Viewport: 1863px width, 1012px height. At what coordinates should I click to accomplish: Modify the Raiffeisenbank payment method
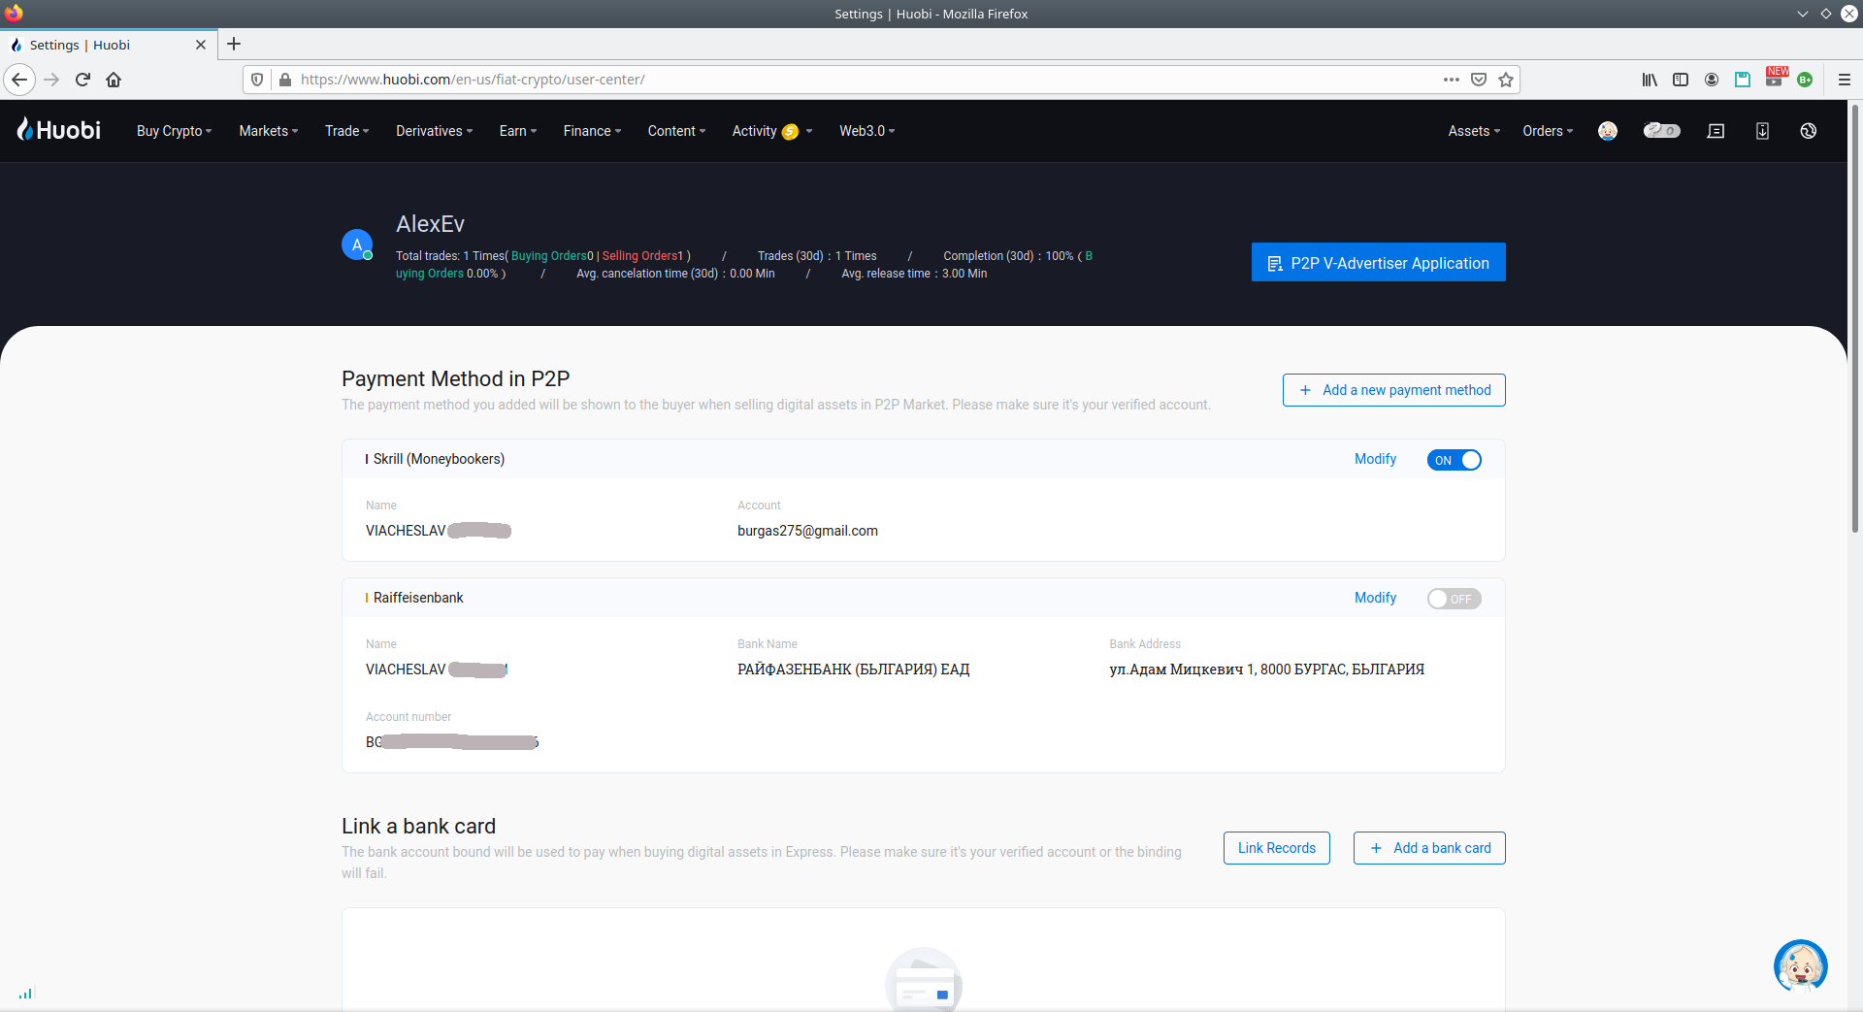pyautogui.click(x=1375, y=598)
